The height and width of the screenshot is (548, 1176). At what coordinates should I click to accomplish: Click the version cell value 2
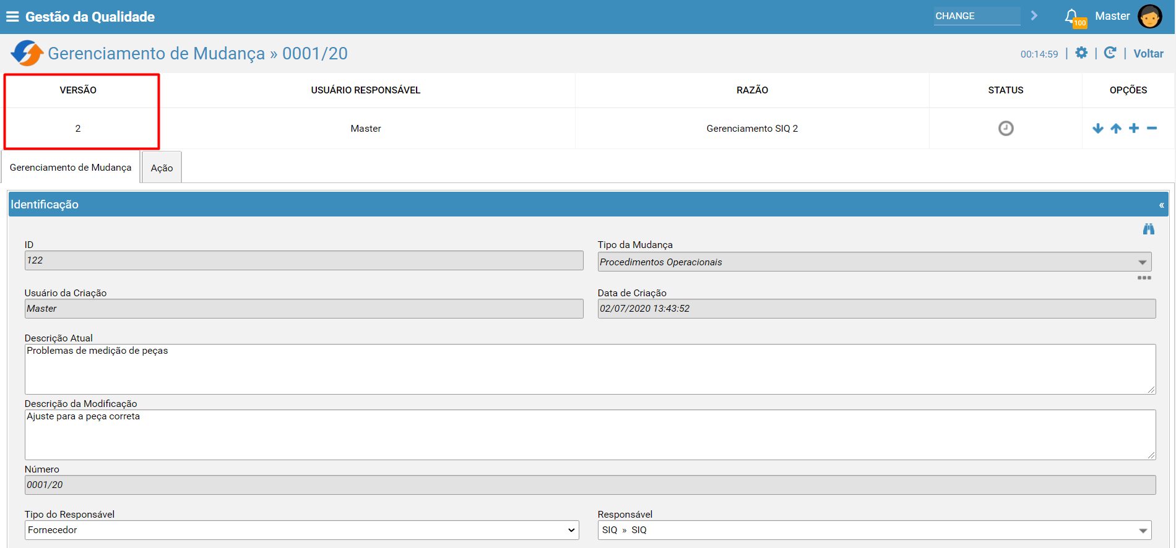tap(78, 129)
